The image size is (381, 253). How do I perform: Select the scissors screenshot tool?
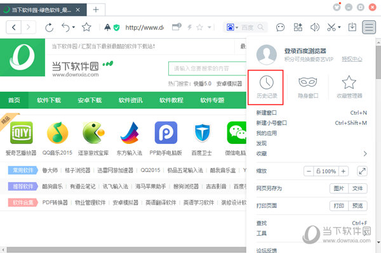click(331, 27)
